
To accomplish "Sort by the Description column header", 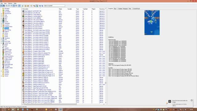I will click(x=40, y=9).
